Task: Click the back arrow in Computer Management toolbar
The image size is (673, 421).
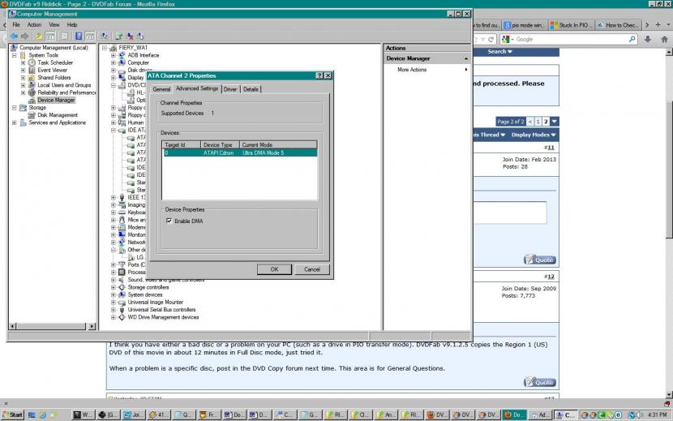Action: coord(14,36)
